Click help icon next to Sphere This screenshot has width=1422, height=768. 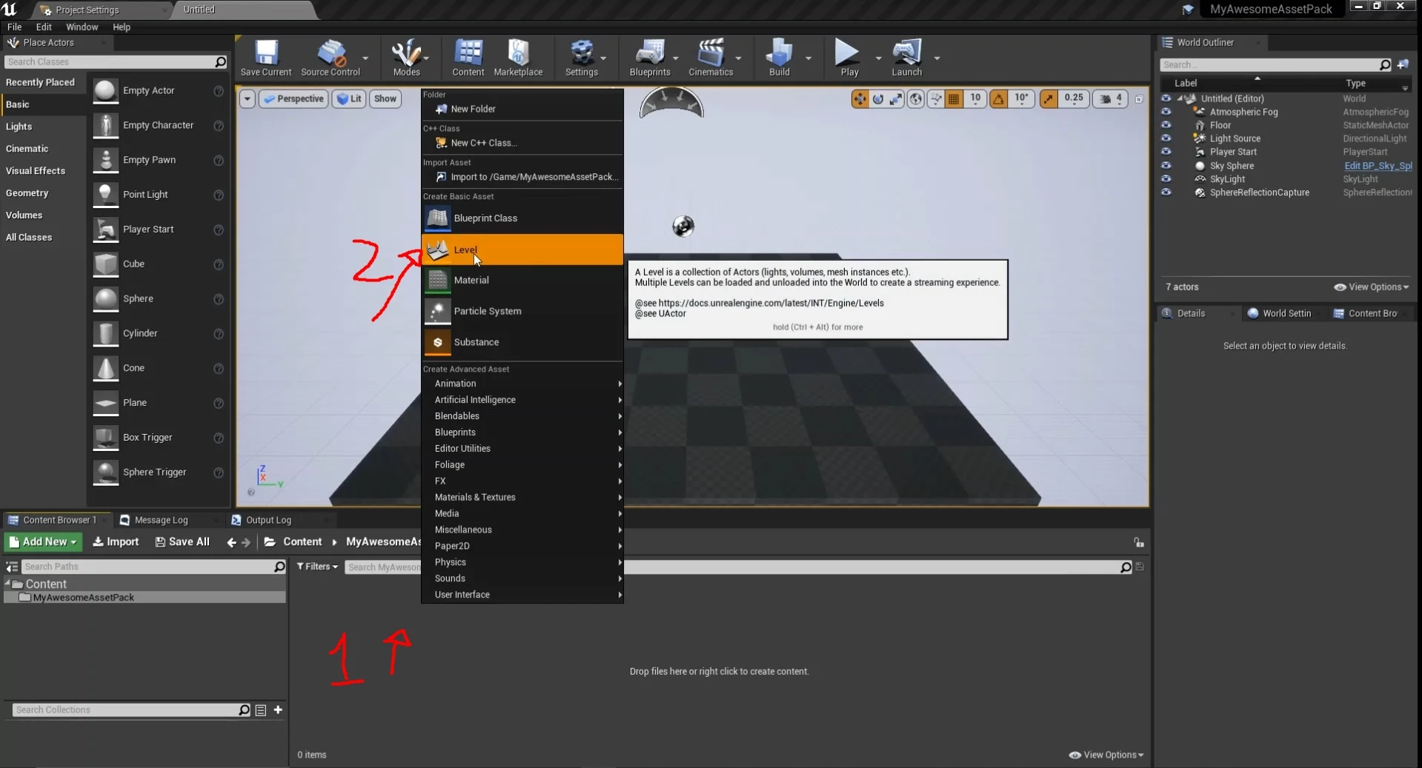(219, 299)
